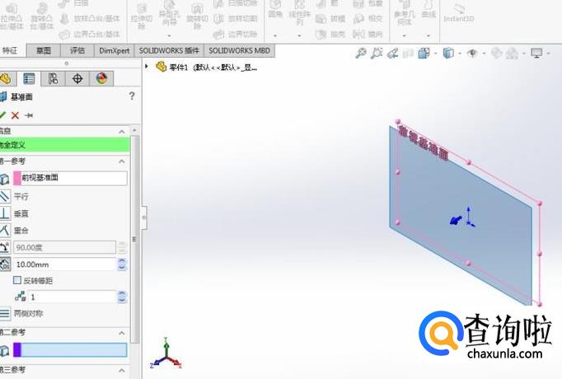Click the part icon beside 零件1

(161, 66)
